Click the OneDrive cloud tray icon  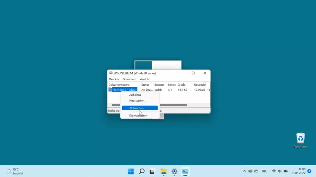tap(256, 171)
